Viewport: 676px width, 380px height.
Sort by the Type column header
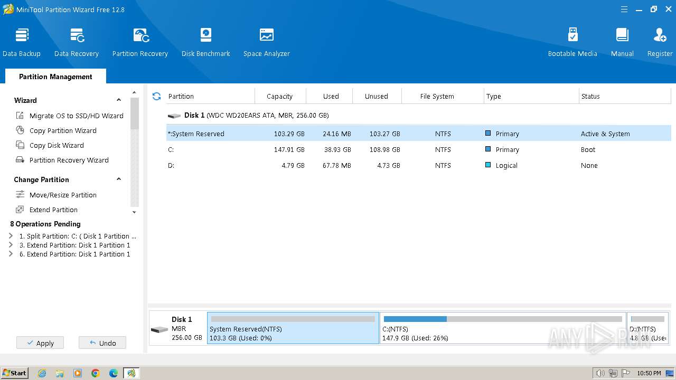[531, 96]
